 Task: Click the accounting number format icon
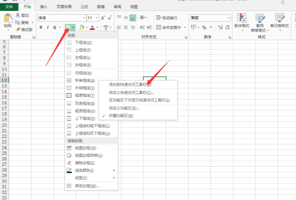click(x=193, y=27)
